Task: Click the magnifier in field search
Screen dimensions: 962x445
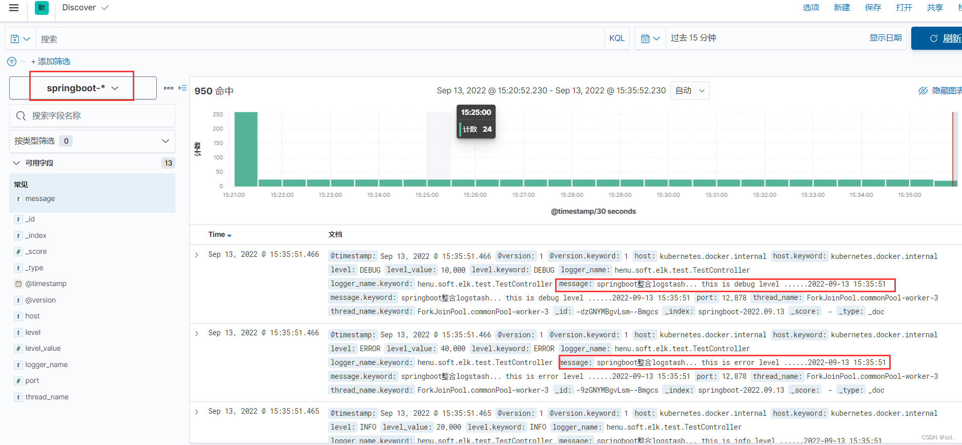Action: [x=21, y=116]
